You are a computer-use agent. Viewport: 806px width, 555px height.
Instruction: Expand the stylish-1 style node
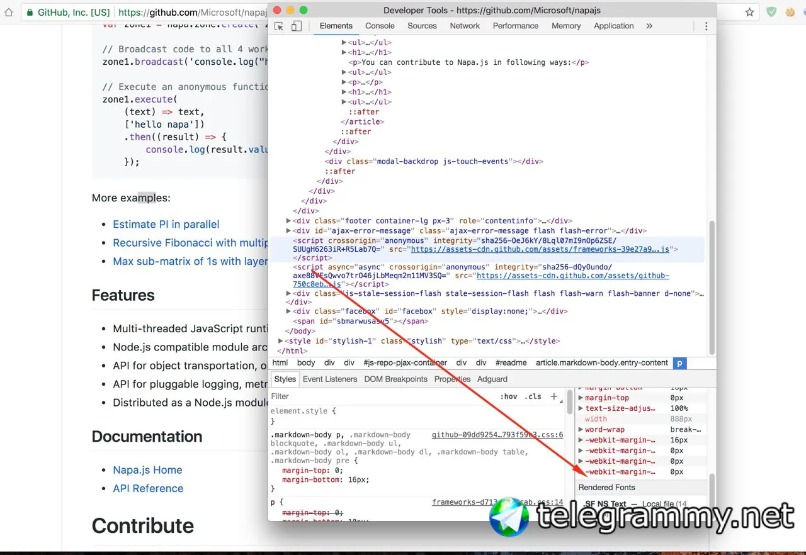point(281,341)
